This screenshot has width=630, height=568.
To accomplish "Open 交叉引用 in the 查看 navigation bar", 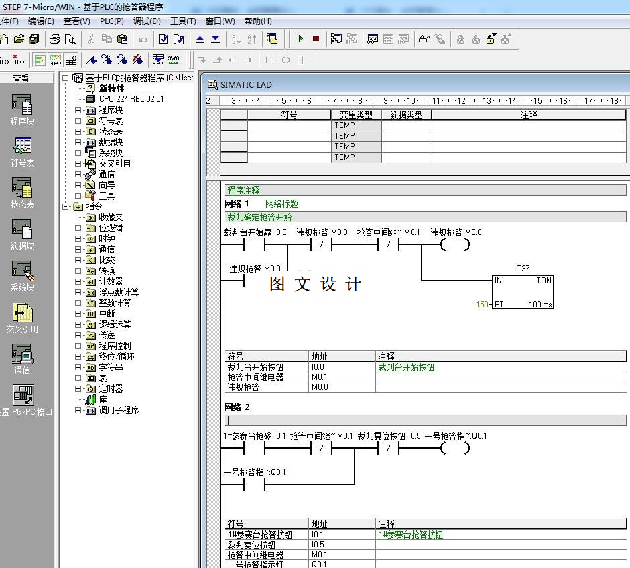I will (x=22, y=318).
